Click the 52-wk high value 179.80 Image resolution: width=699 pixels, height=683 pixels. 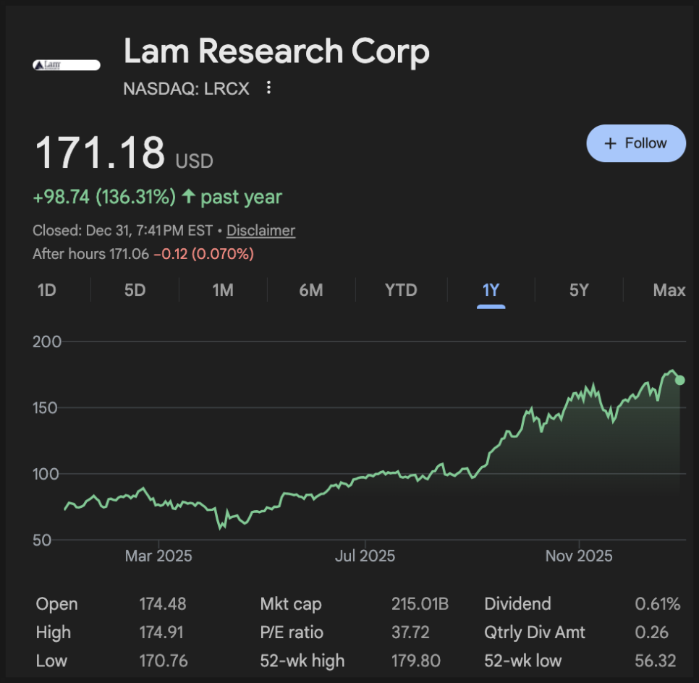click(x=416, y=661)
